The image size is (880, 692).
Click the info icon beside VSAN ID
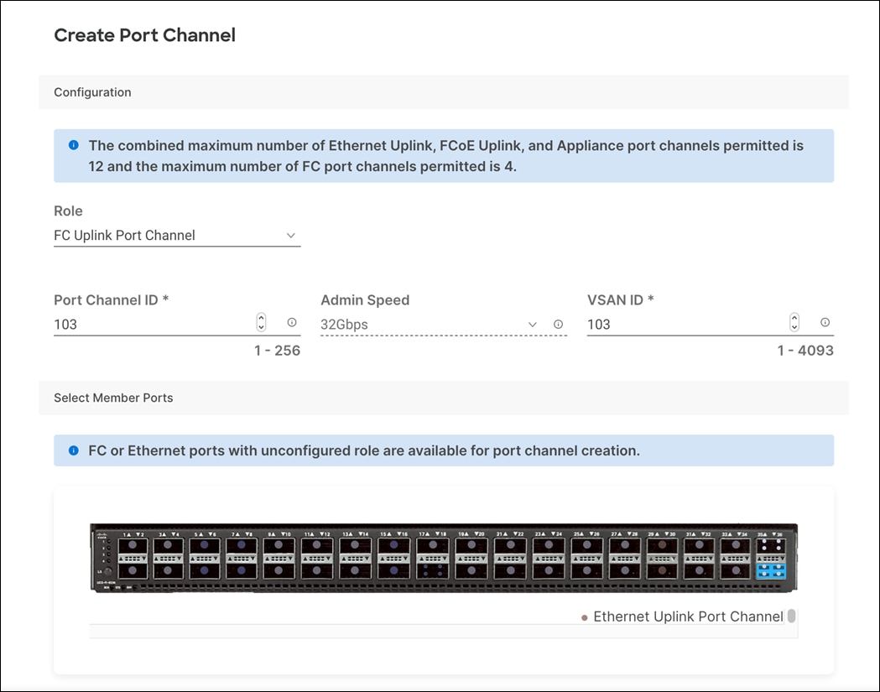coord(825,321)
